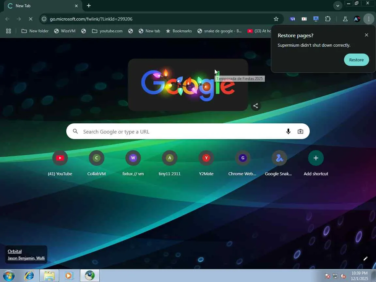Image resolution: width=376 pixels, height=282 pixels.
Task: Open the CollabVM shortcut
Action: [96, 163]
